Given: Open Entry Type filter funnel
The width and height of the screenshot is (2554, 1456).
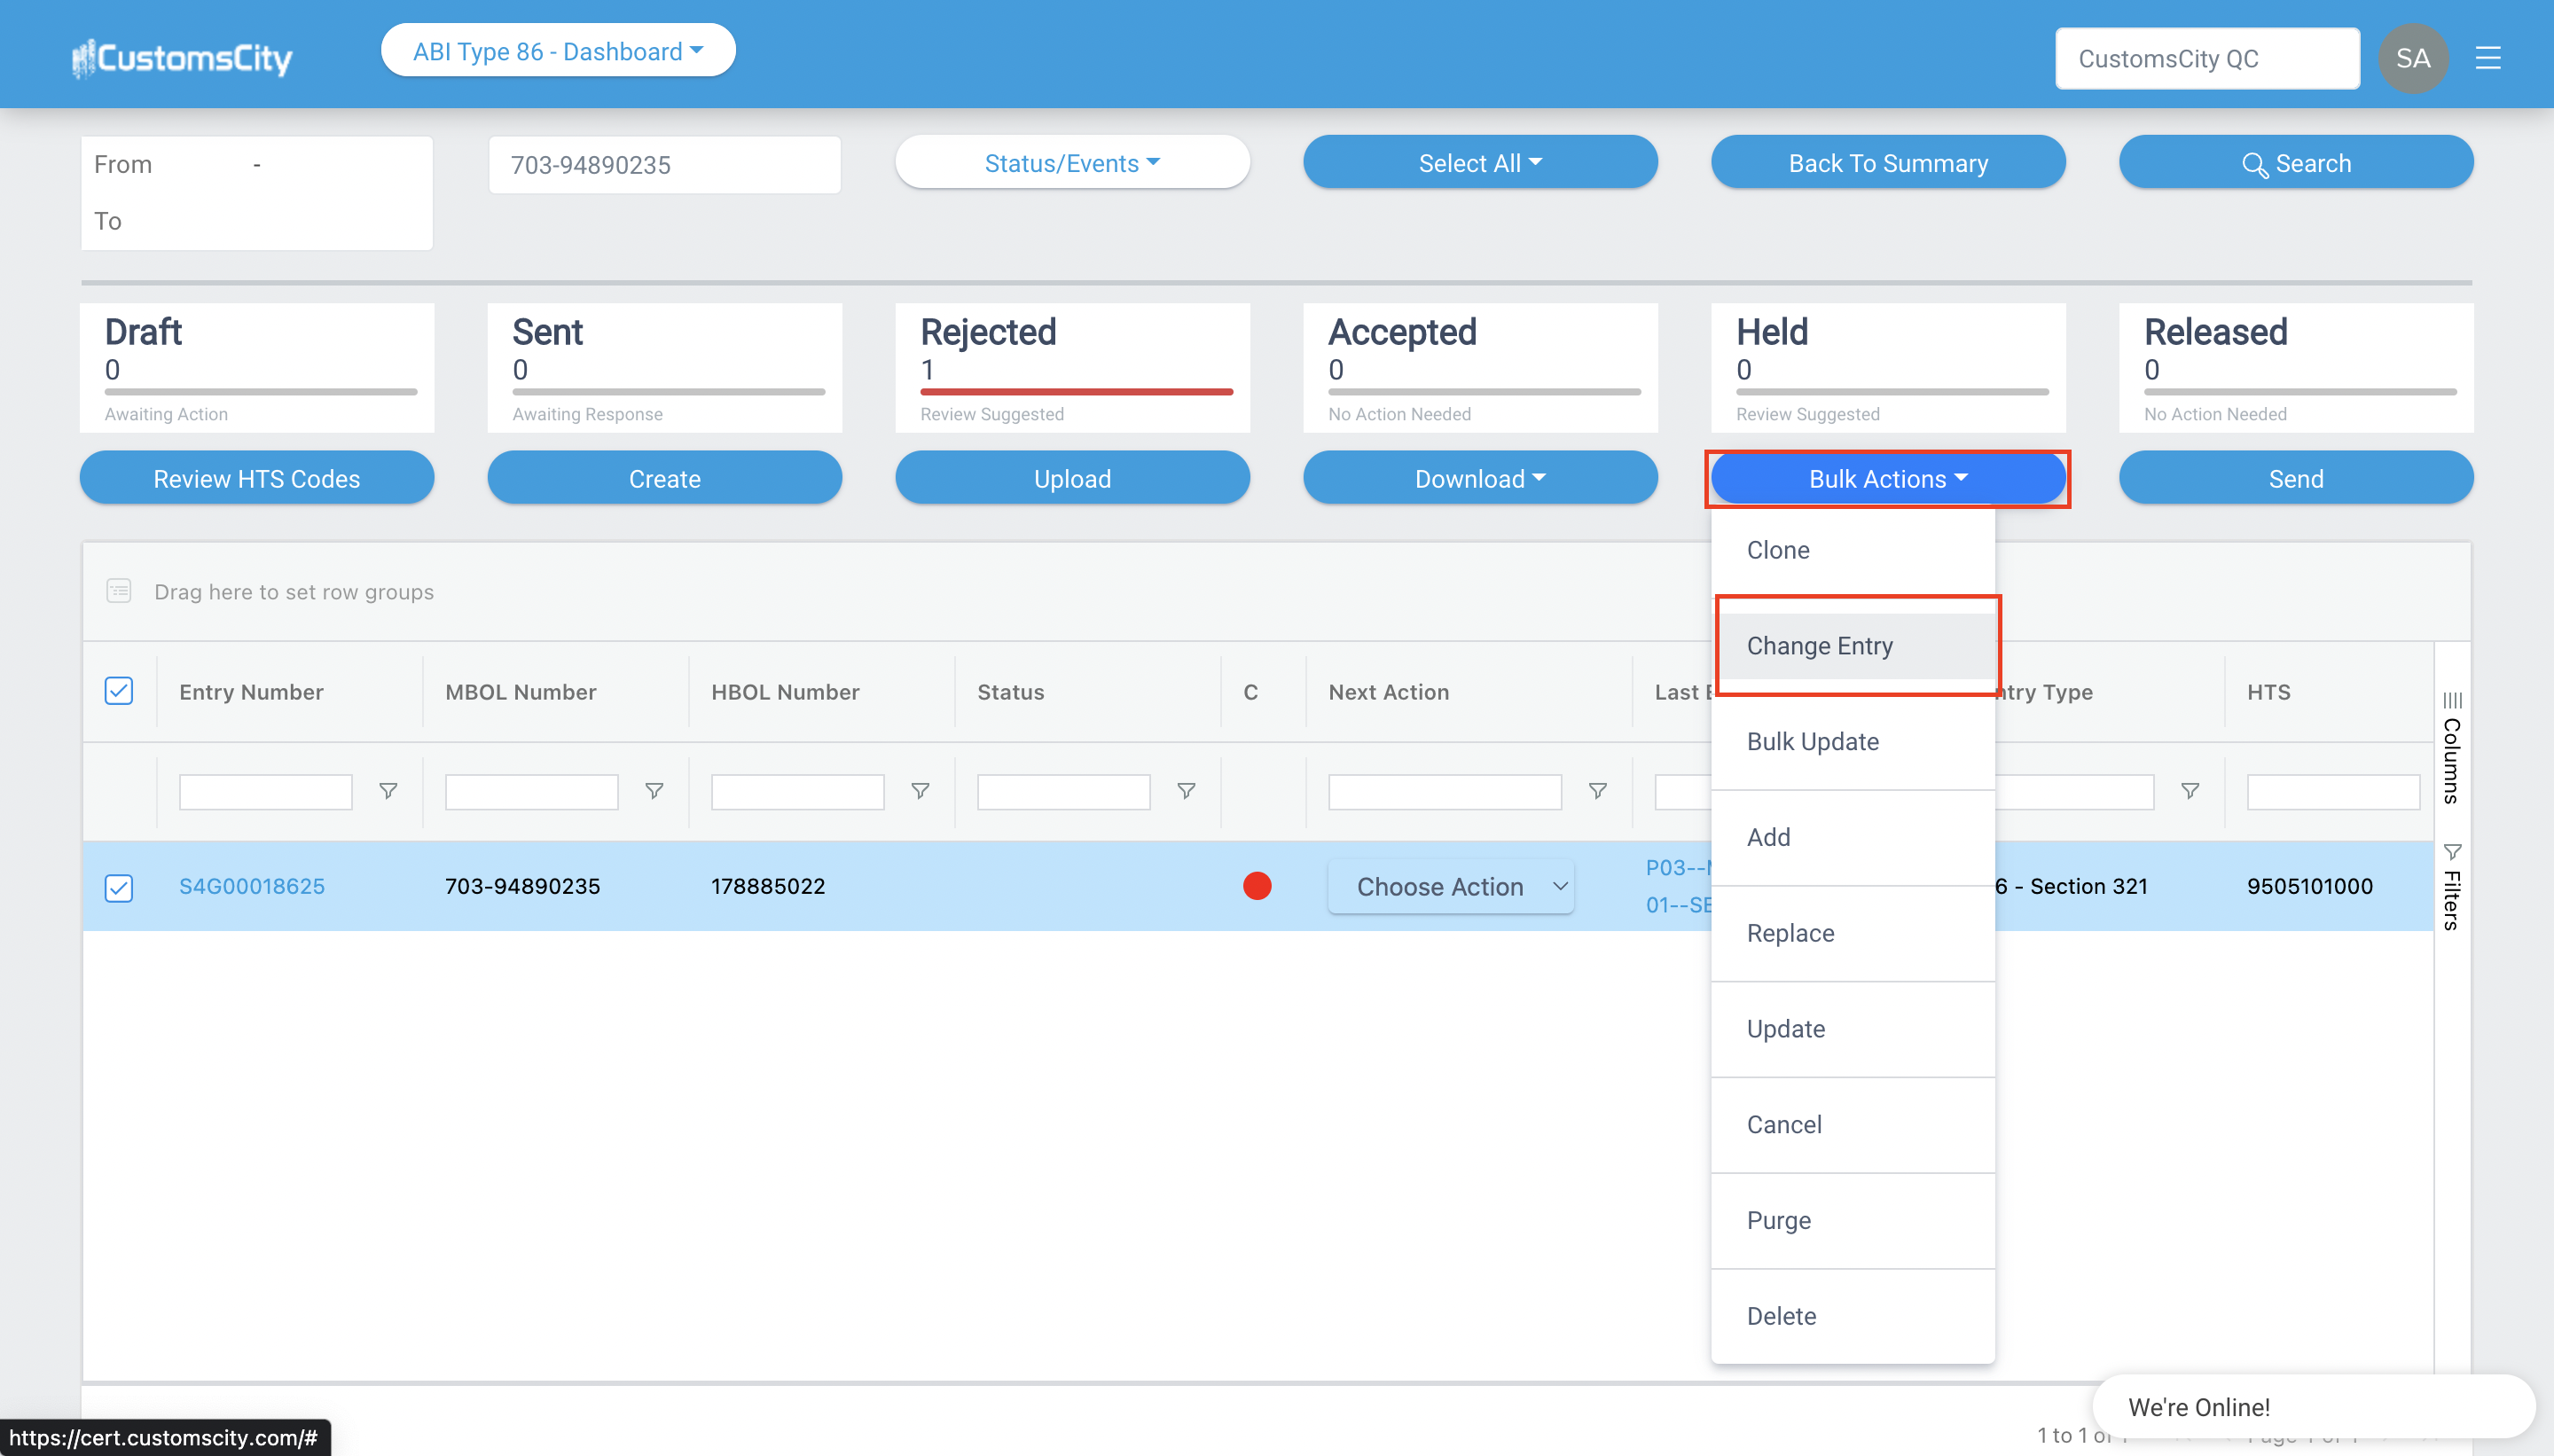Looking at the screenshot, I should pyautogui.click(x=2190, y=791).
